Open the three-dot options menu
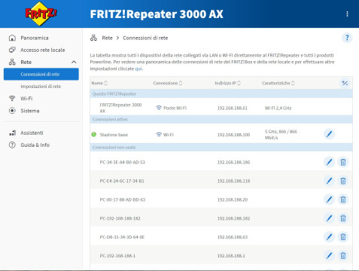Viewport: 359px width, 271px height. pyautogui.click(x=347, y=14)
